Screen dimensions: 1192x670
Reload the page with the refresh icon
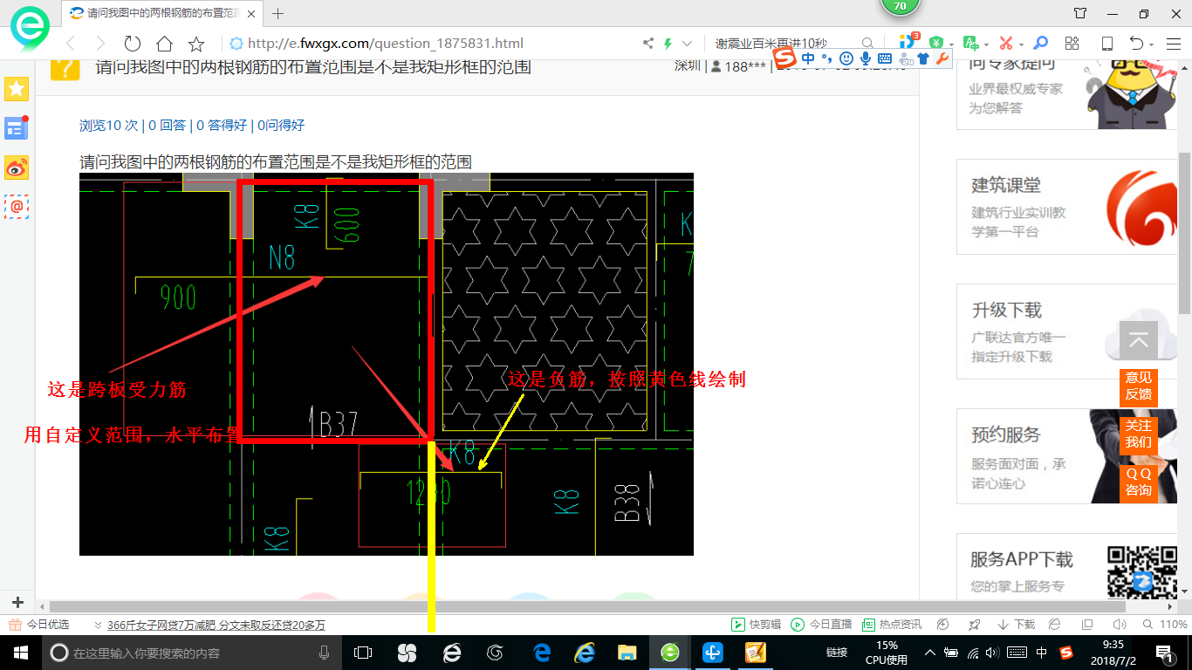(133, 44)
